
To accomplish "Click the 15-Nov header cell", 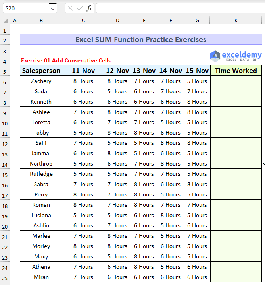I will [x=197, y=71].
